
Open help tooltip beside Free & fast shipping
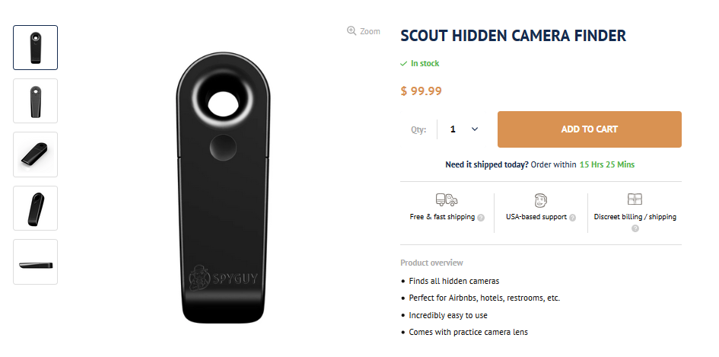point(481,218)
